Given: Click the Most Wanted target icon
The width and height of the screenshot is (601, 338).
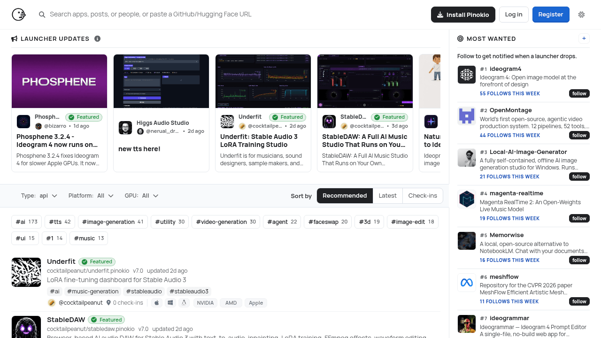Looking at the screenshot, I should click(x=461, y=38).
